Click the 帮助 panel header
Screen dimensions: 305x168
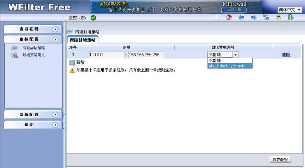(x=33, y=125)
